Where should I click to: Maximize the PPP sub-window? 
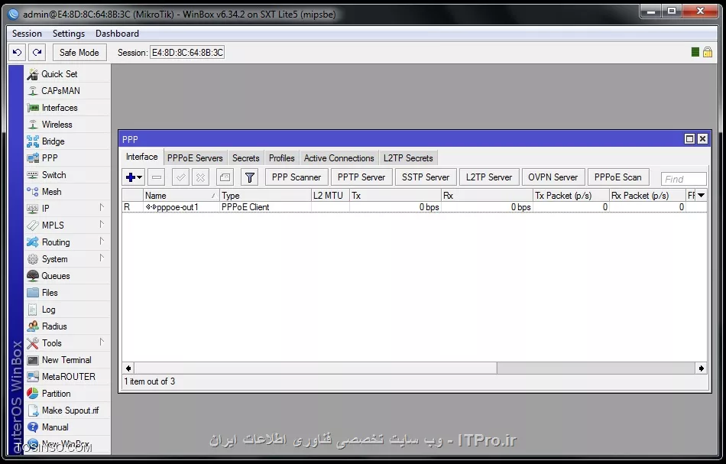[689, 138]
